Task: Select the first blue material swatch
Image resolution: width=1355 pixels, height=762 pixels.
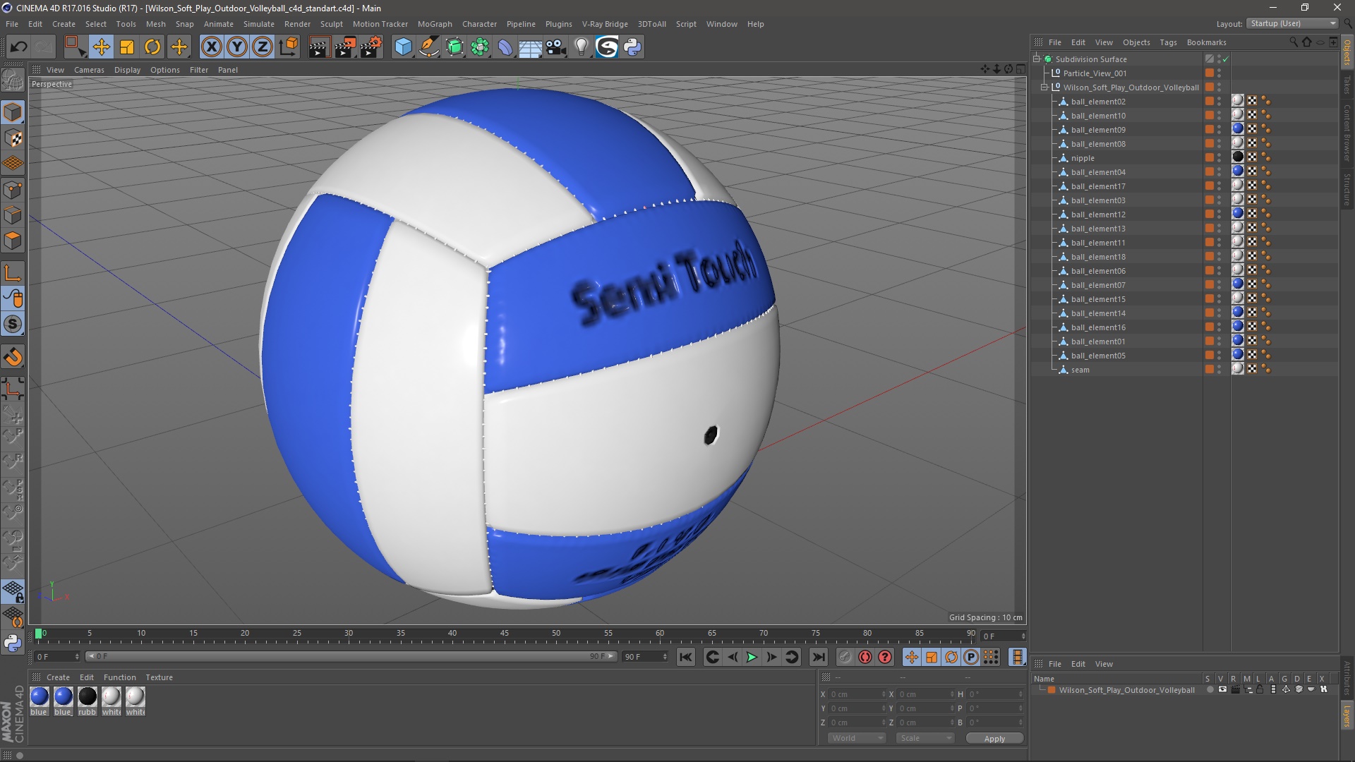Action: pyautogui.click(x=40, y=697)
